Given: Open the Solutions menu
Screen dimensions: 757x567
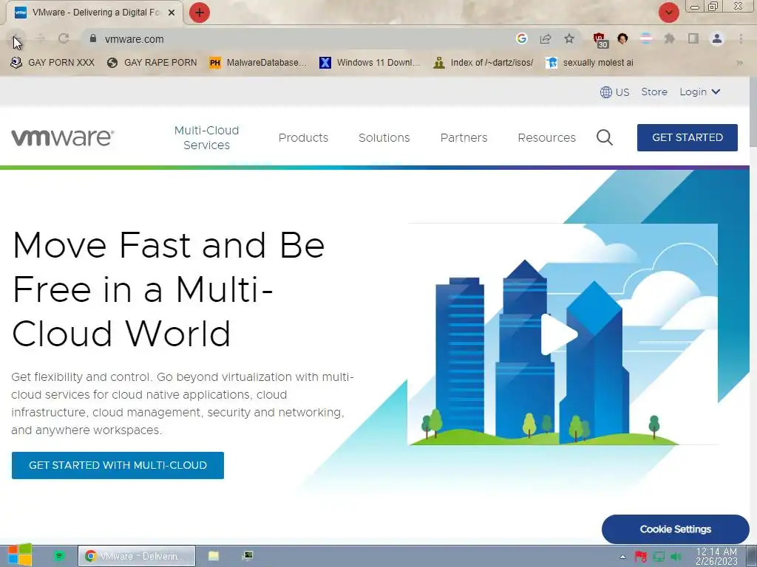Looking at the screenshot, I should click(384, 137).
